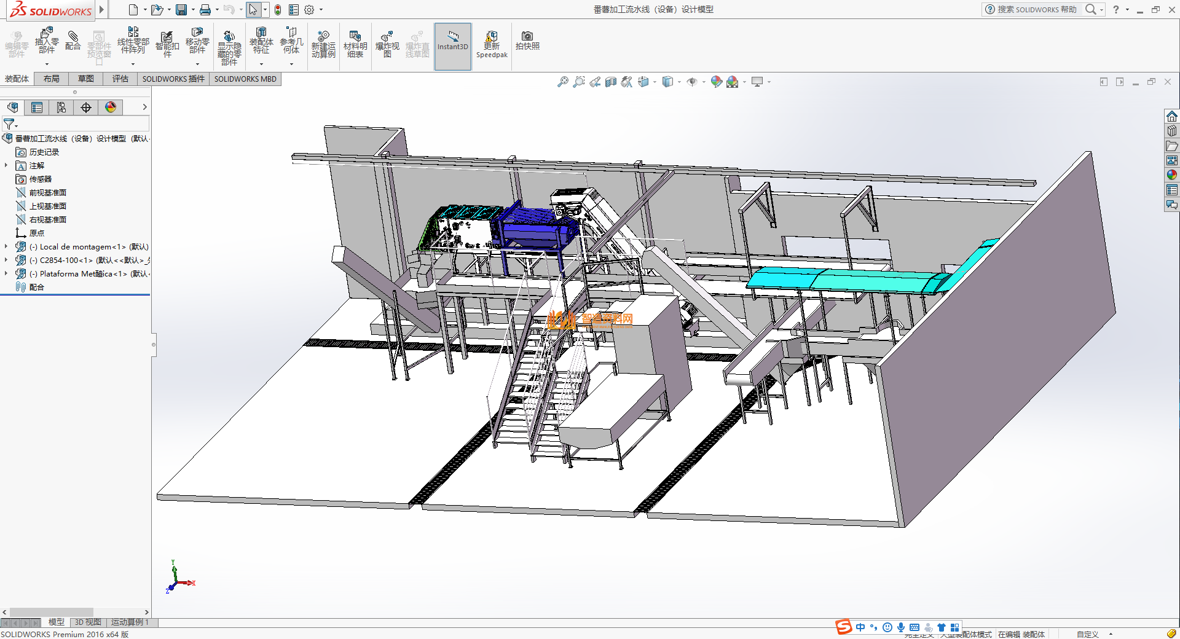Open the Display Style cube dropdown
Viewport: 1180px width, 639px height.
671,82
